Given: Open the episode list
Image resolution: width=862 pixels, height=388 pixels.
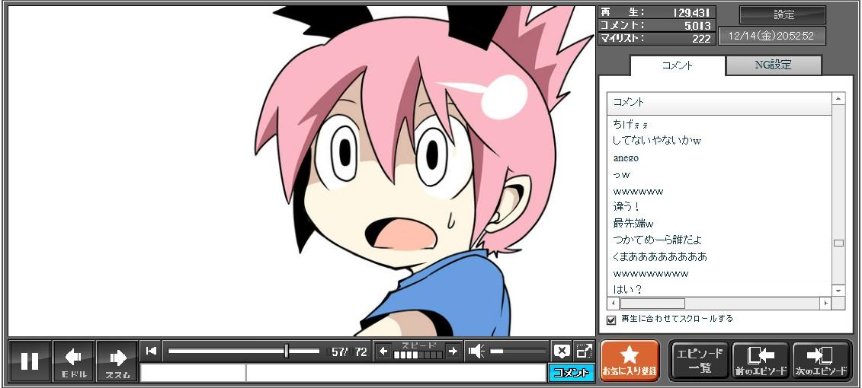Looking at the screenshot, I should [x=699, y=361].
